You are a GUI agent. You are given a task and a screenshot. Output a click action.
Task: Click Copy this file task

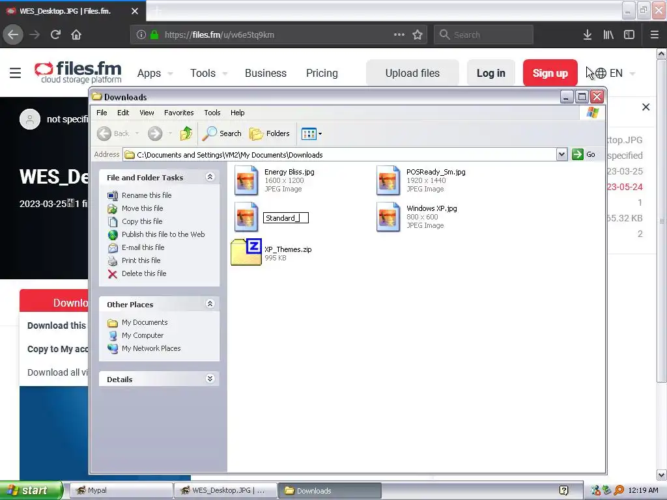[x=141, y=221]
